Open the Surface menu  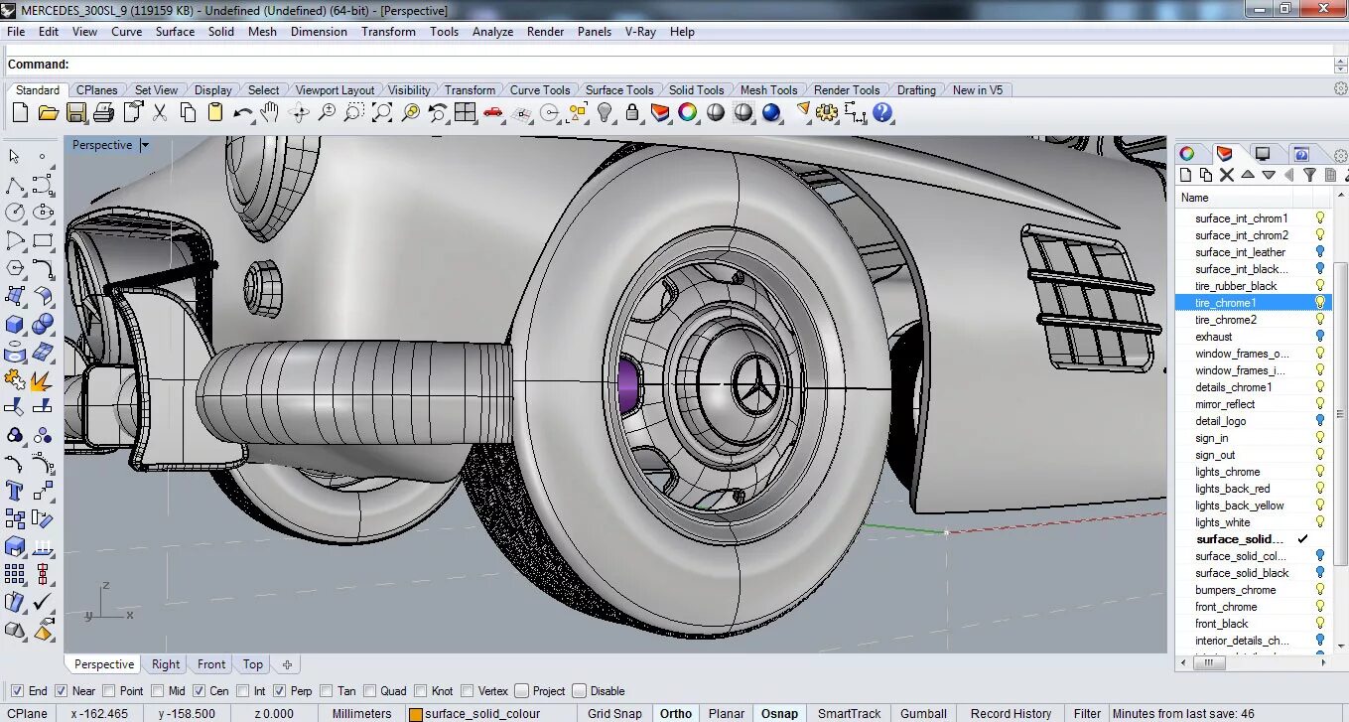click(175, 32)
